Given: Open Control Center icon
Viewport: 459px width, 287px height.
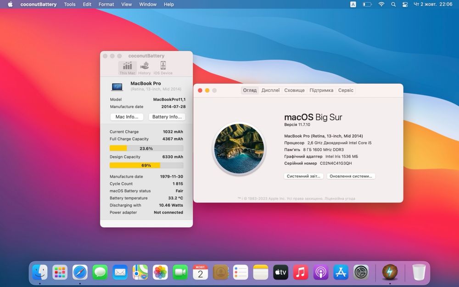Looking at the screenshot, I should coord(405,5).
